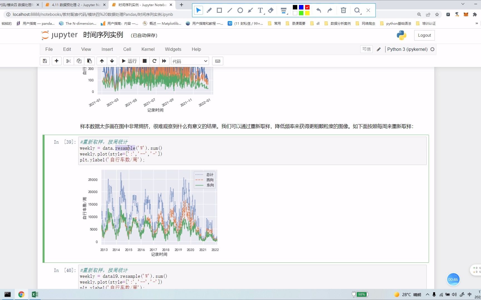
Task: Select the circle drawing tool
Action: 240,11
